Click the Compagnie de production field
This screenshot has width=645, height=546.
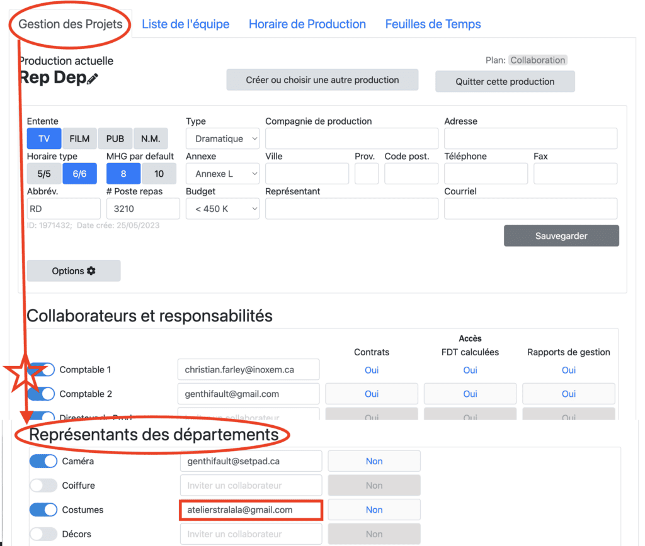tap(351, 138)
